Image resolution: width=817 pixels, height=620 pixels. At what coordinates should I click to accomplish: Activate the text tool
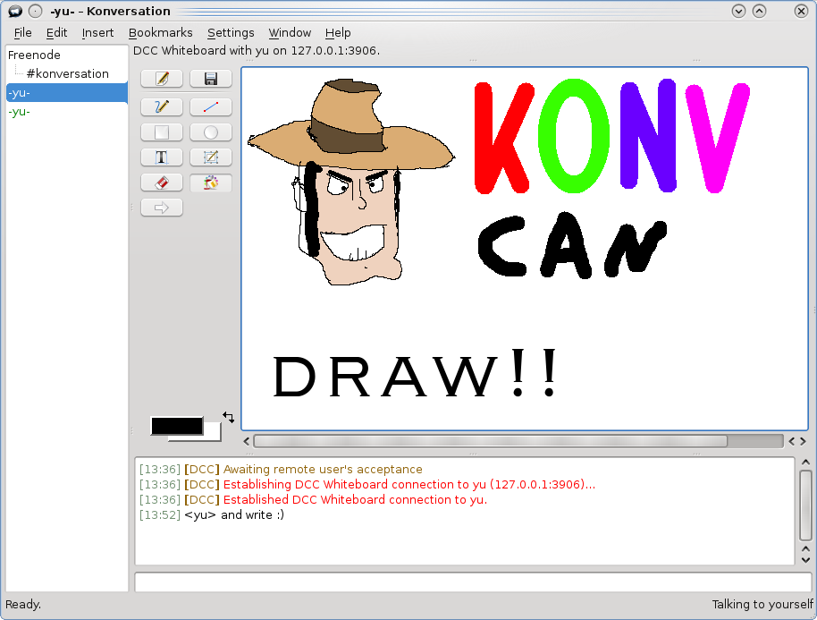(162, 157)
